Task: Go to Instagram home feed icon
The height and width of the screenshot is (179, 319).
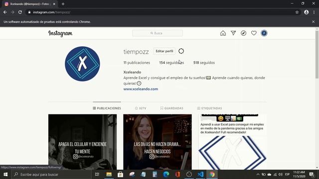Action: [x=223, y=33]
